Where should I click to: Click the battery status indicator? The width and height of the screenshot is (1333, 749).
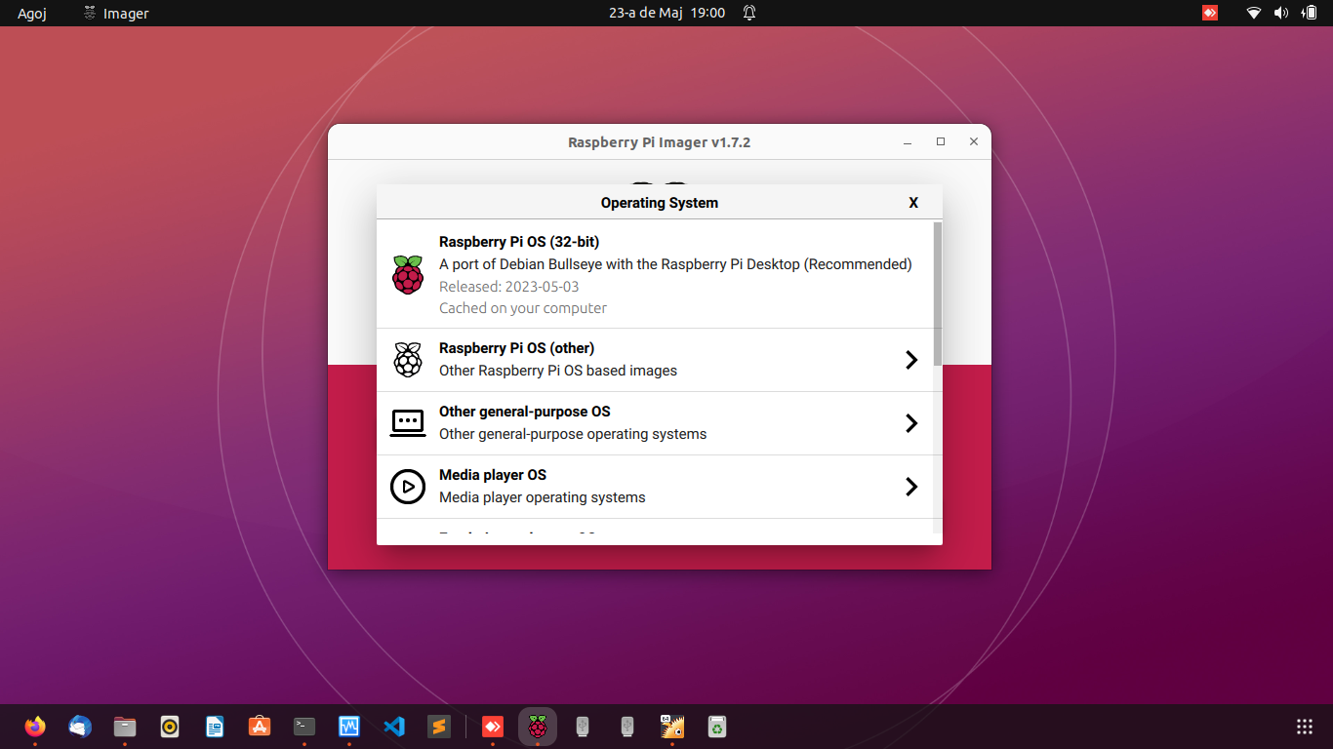pos(1309,13)
